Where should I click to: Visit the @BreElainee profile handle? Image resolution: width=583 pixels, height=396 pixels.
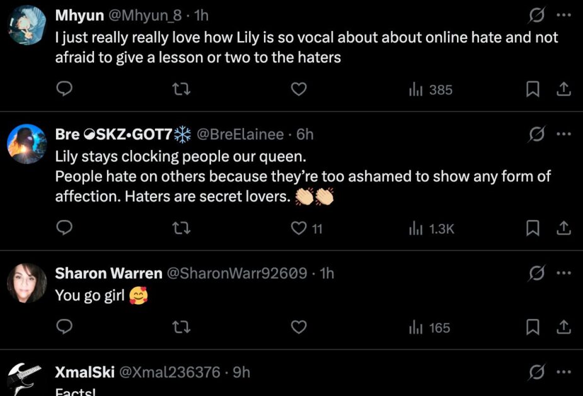coord(240,134)
